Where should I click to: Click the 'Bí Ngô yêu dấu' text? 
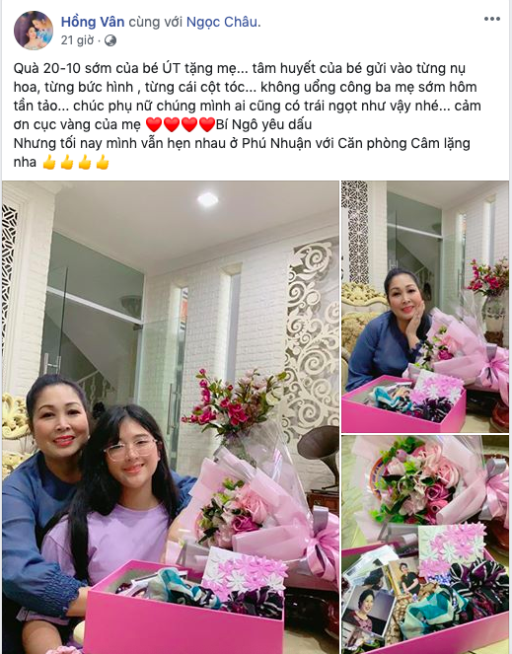point(264,124)
